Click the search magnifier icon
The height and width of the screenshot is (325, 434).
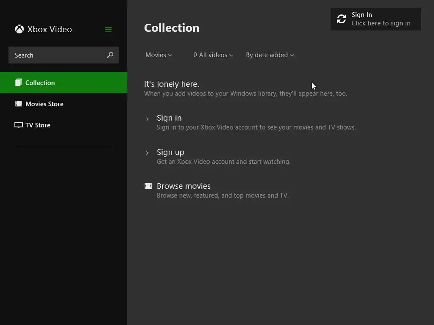pyautogui.click(x=110, y=55)
